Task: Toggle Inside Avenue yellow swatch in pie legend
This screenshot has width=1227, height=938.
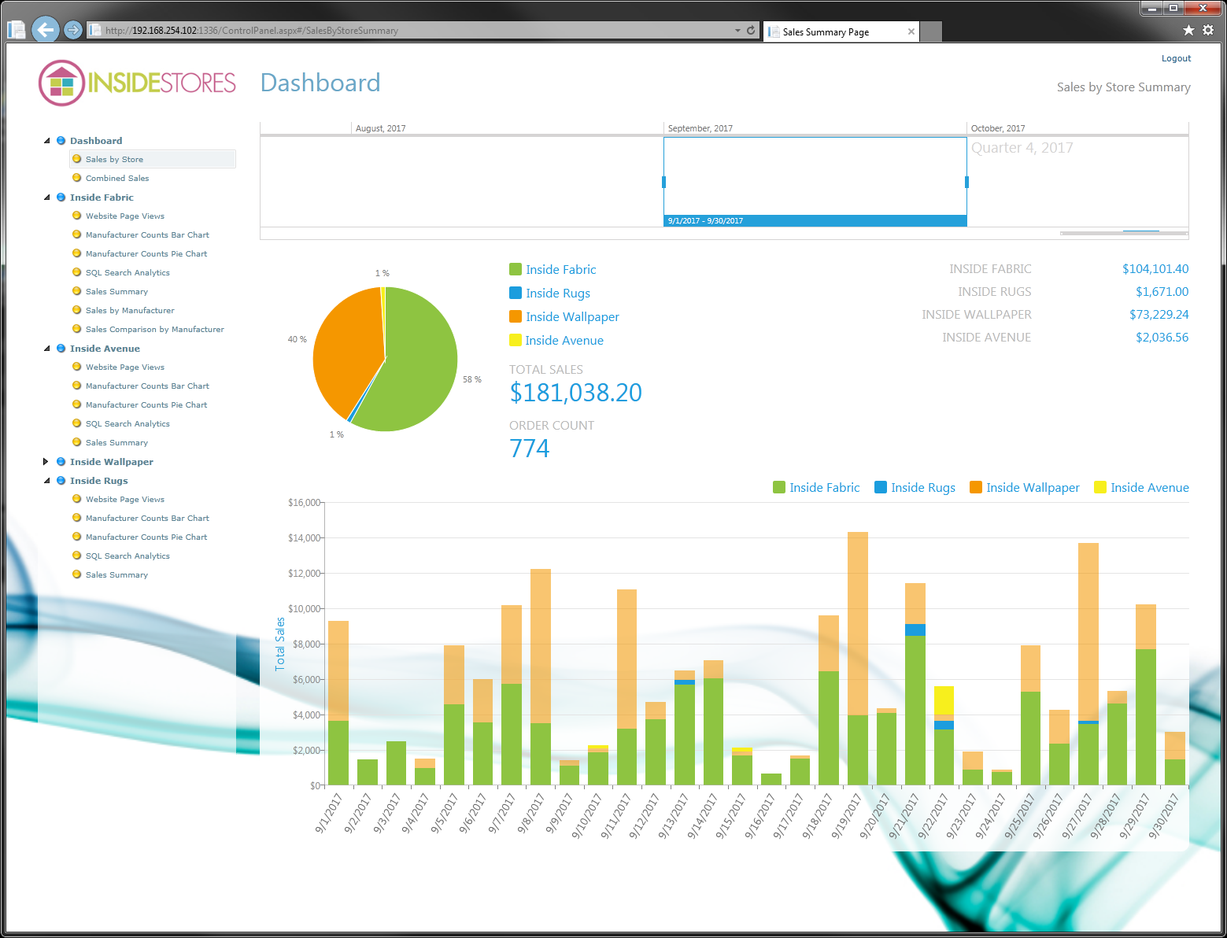Action: pyautogui.click(x=516, y=340)
